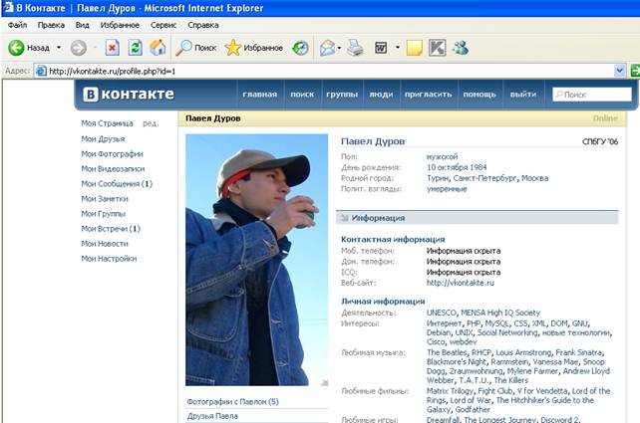The height and width of the screenshot is (423, 640).
Task: Click the Home page icon
Action: tap(158, 47)
